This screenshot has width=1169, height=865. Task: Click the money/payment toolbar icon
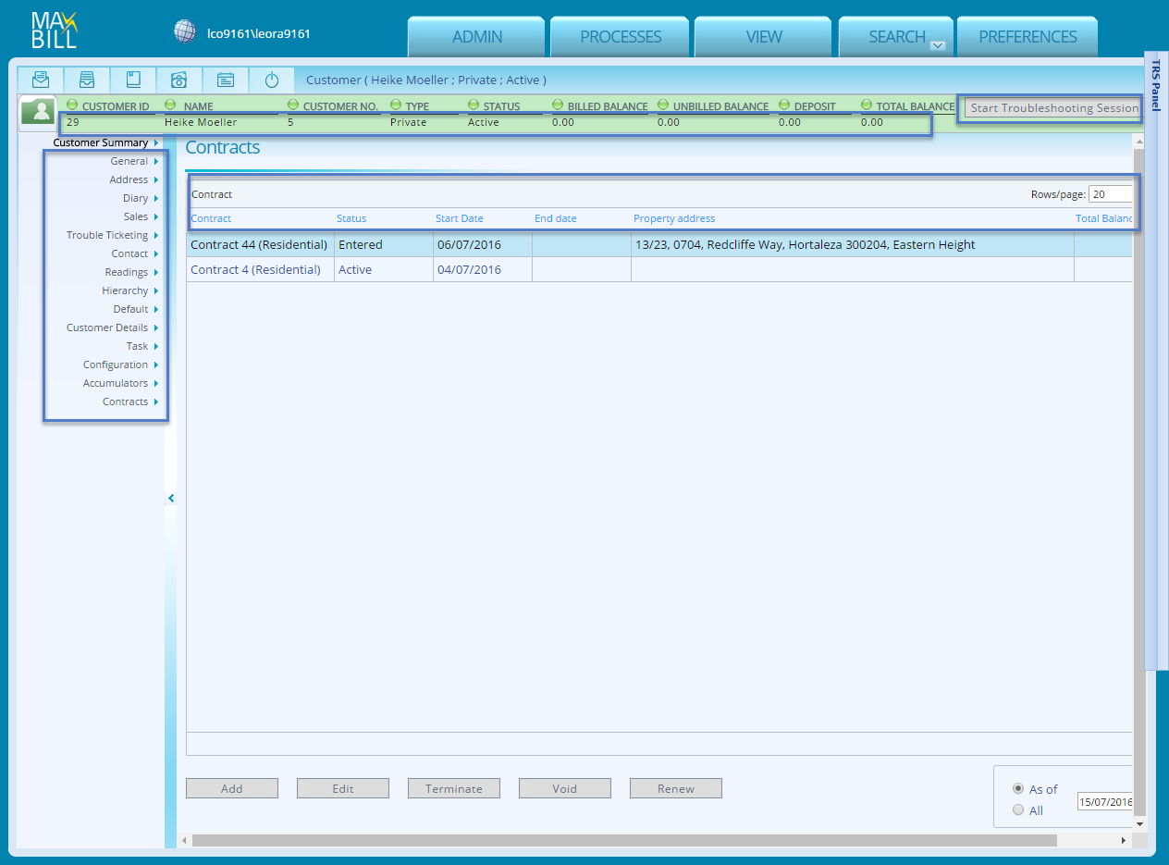pyautogui.click(x=179, y=80)
